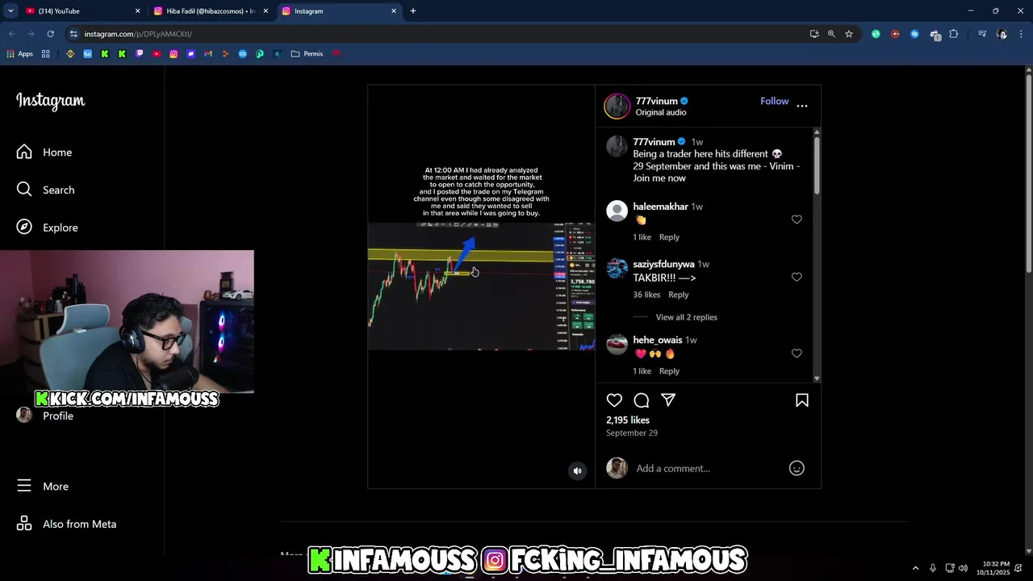Open the Twitch bookmark in the bookmarks bar
The height and width of the screenshot is (581, 1033).
pyautogui.click(x=140, y=54)
